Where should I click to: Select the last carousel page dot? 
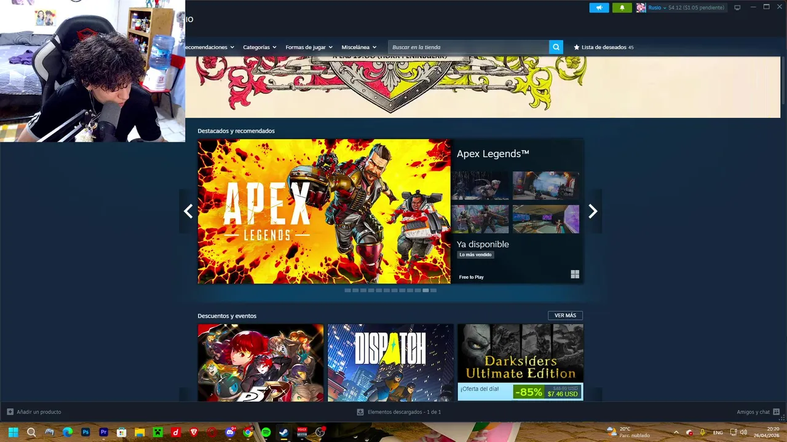[x=433, y=290]
